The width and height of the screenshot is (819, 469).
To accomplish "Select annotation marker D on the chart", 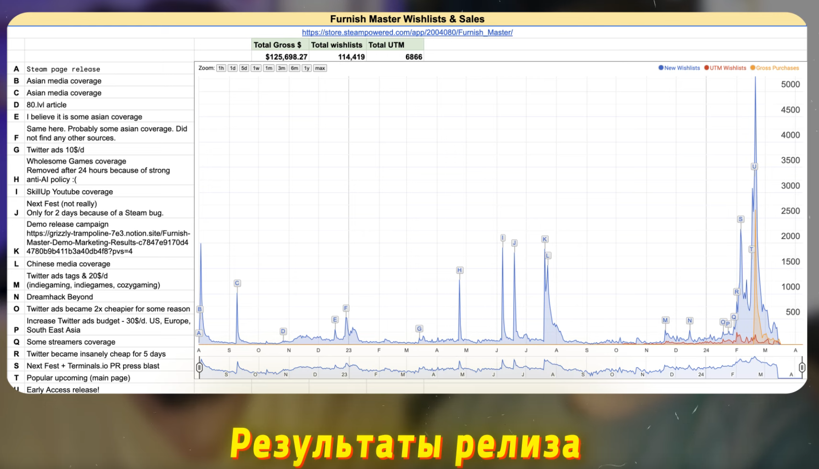I will [x=283, y=331].
